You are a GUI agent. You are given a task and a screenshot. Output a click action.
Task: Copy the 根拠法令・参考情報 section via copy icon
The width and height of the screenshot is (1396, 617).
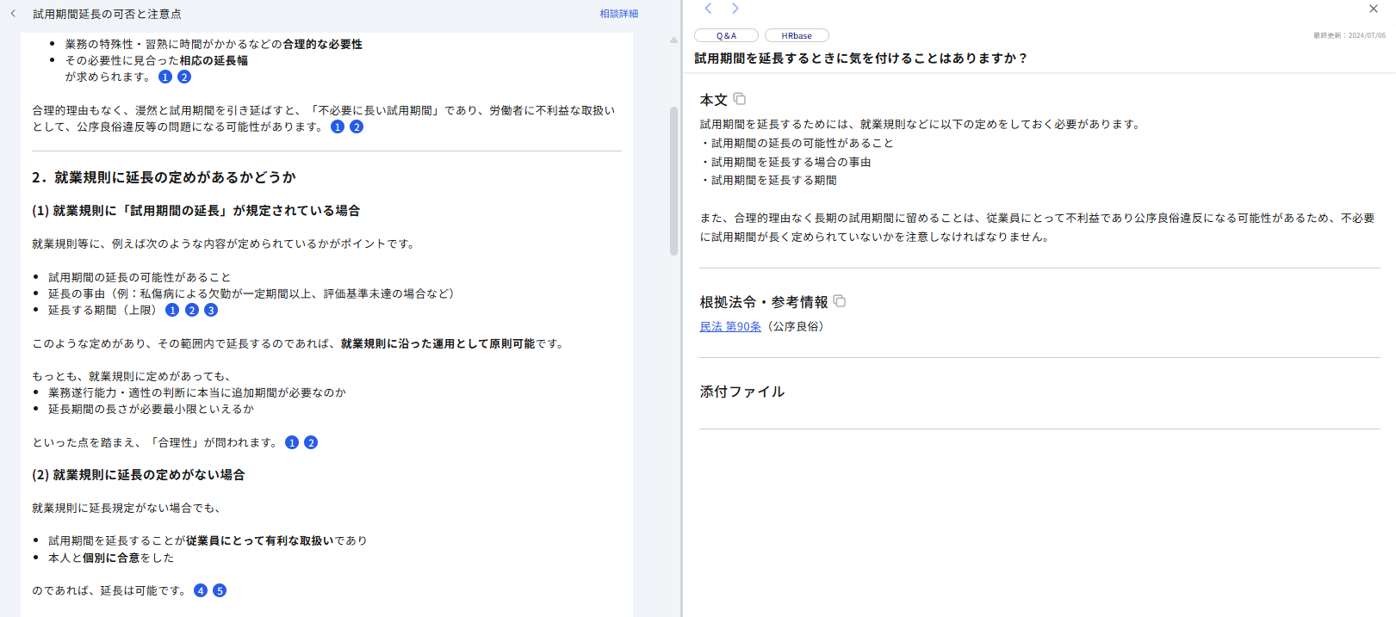(x=839, y=301)
